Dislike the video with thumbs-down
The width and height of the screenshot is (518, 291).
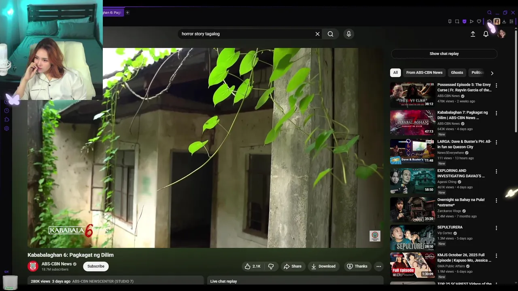pyautogui.click(x=271, y=266)
